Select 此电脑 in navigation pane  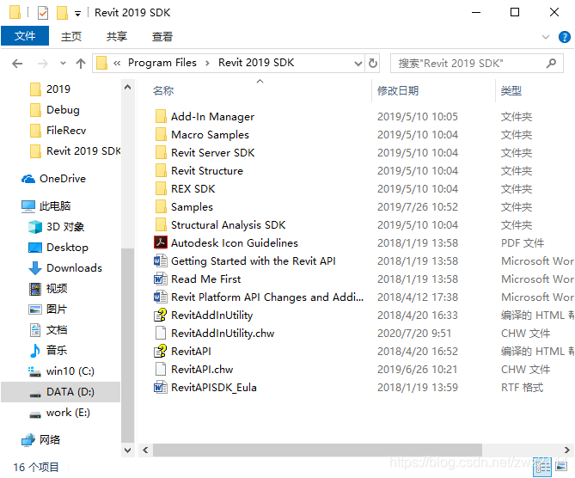pyautogui.click(x=55, y=205)
